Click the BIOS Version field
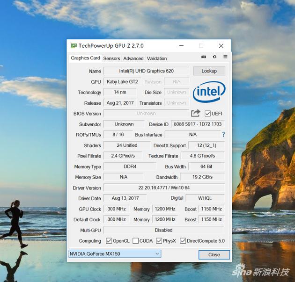Viewport: 295px width, 282px height. 146,113
